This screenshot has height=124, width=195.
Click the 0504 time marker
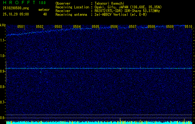tap(77, 26)
